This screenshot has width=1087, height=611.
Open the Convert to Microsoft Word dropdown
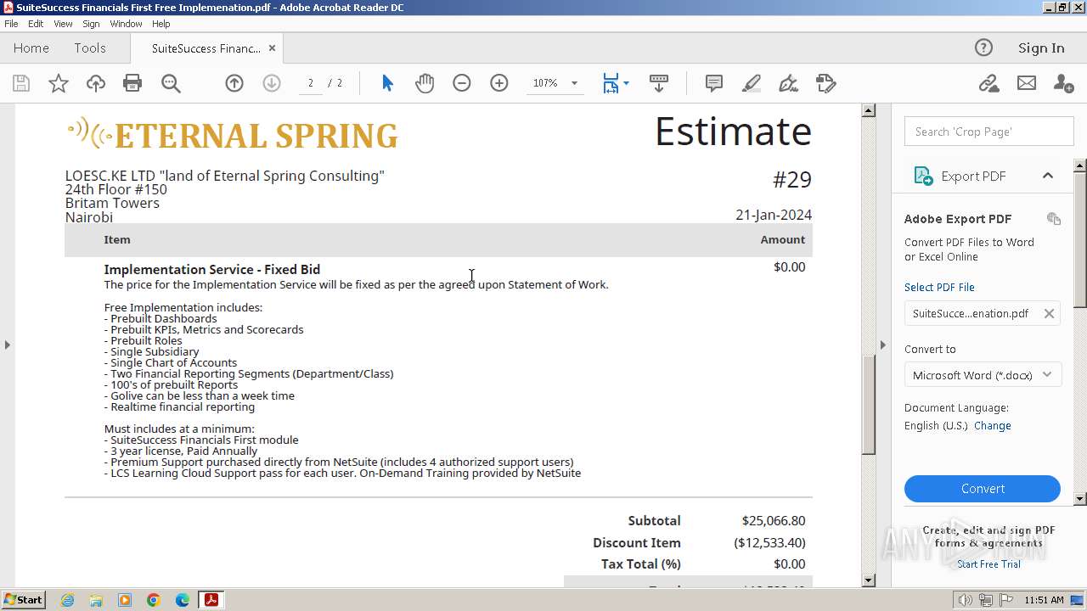click(x=983, y=375)
